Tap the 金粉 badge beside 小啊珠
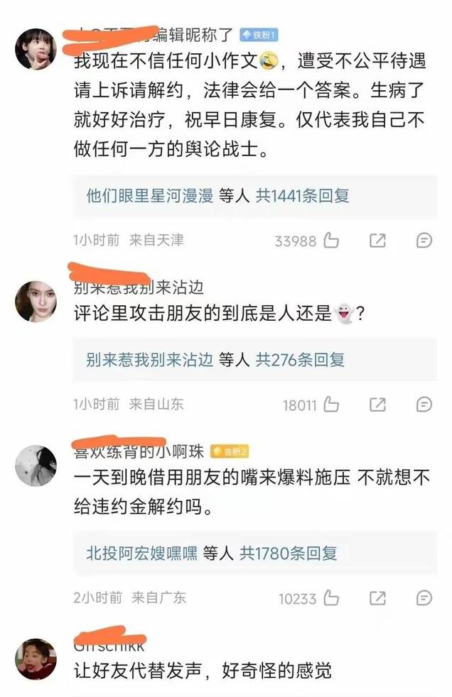The image size is (452, 697). click(230, 451)
